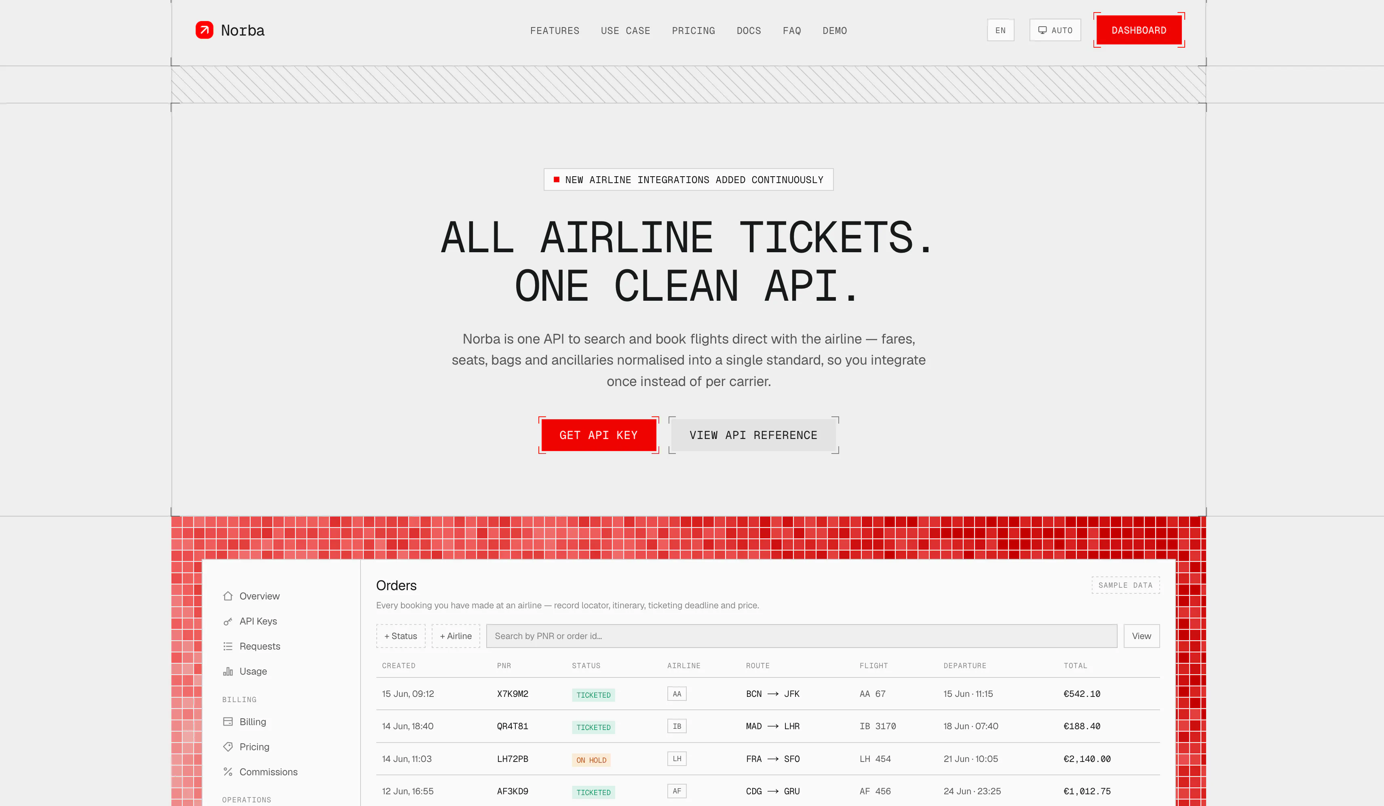Click the TICKETED badge for PNR X7K9M2

(593, 694)
